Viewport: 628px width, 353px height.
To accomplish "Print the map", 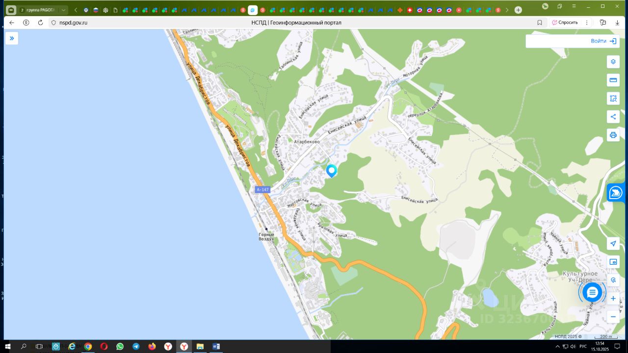I will (613, 135).
